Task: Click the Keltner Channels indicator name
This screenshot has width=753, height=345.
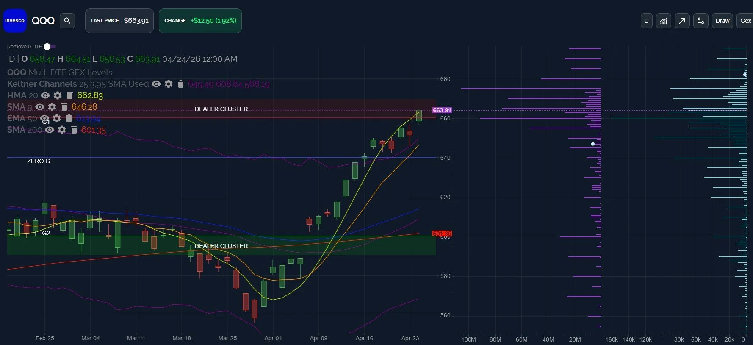Action: pyautogui.click(x=42, y=84)
